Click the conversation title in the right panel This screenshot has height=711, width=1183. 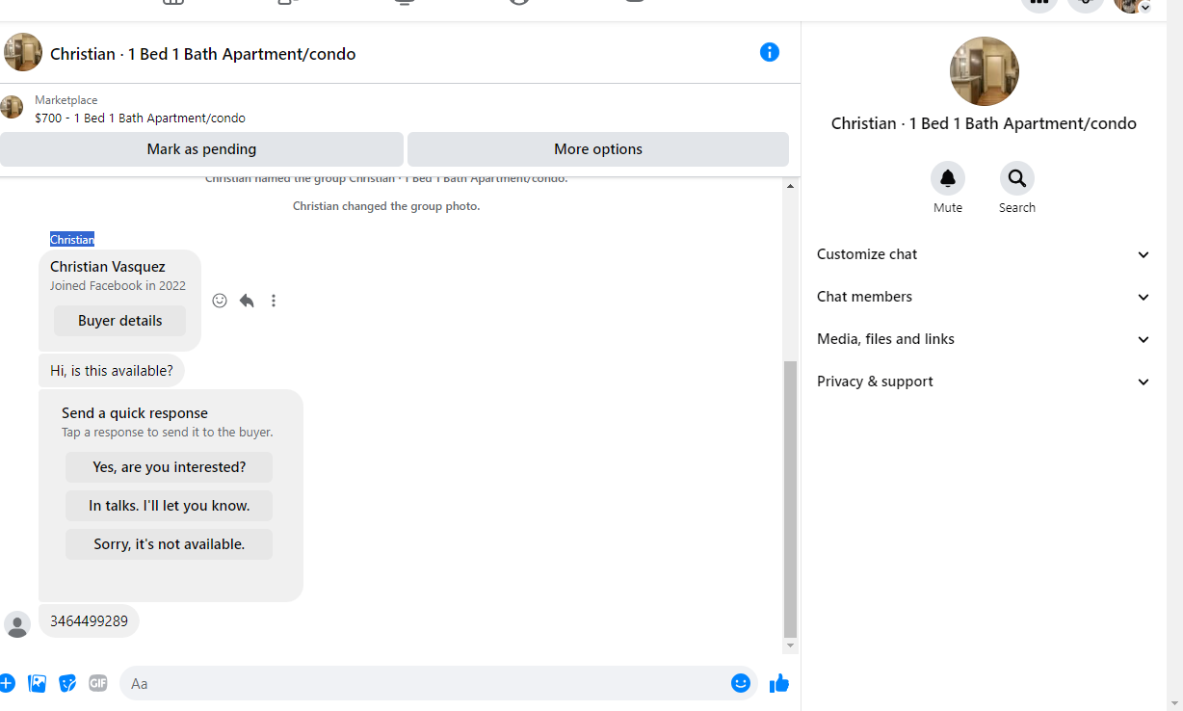tap(984, 123)
